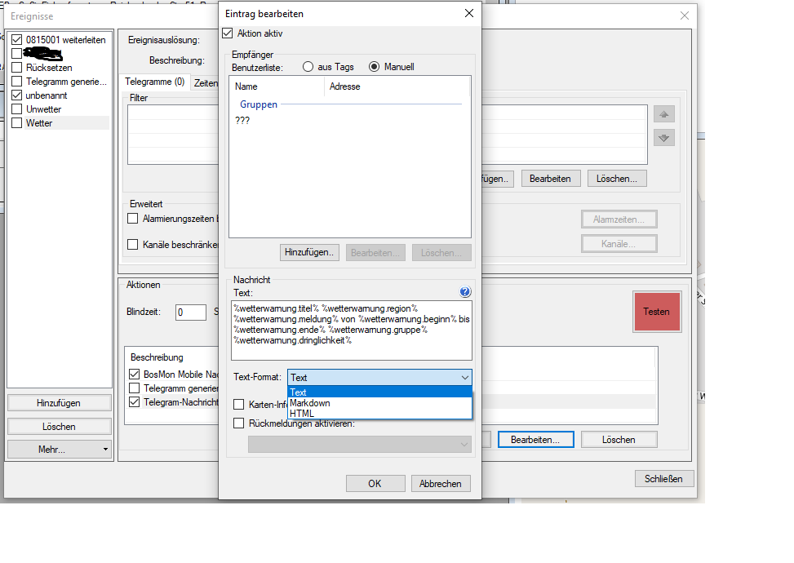Click the move-up arrow beside filter list

click(x=664, y=116)
